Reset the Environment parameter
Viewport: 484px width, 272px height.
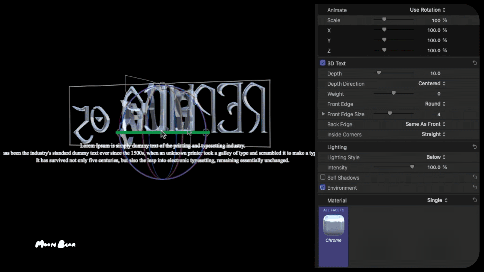475,187
